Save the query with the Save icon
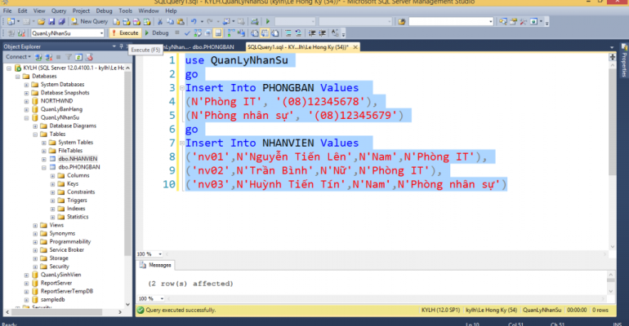 [x=51, y=22]
